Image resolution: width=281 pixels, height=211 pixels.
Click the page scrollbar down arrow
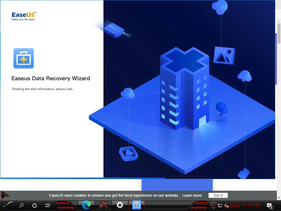(x=279, y=198)
